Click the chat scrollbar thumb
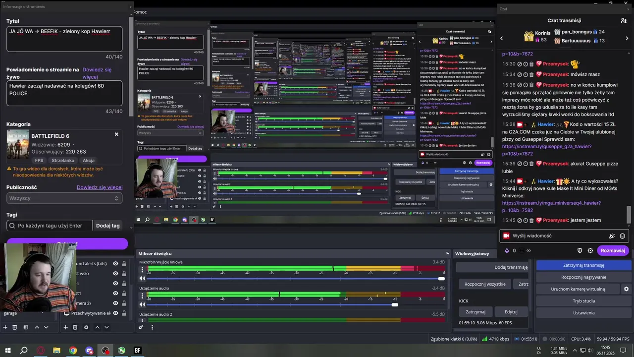 pos(629,215)
